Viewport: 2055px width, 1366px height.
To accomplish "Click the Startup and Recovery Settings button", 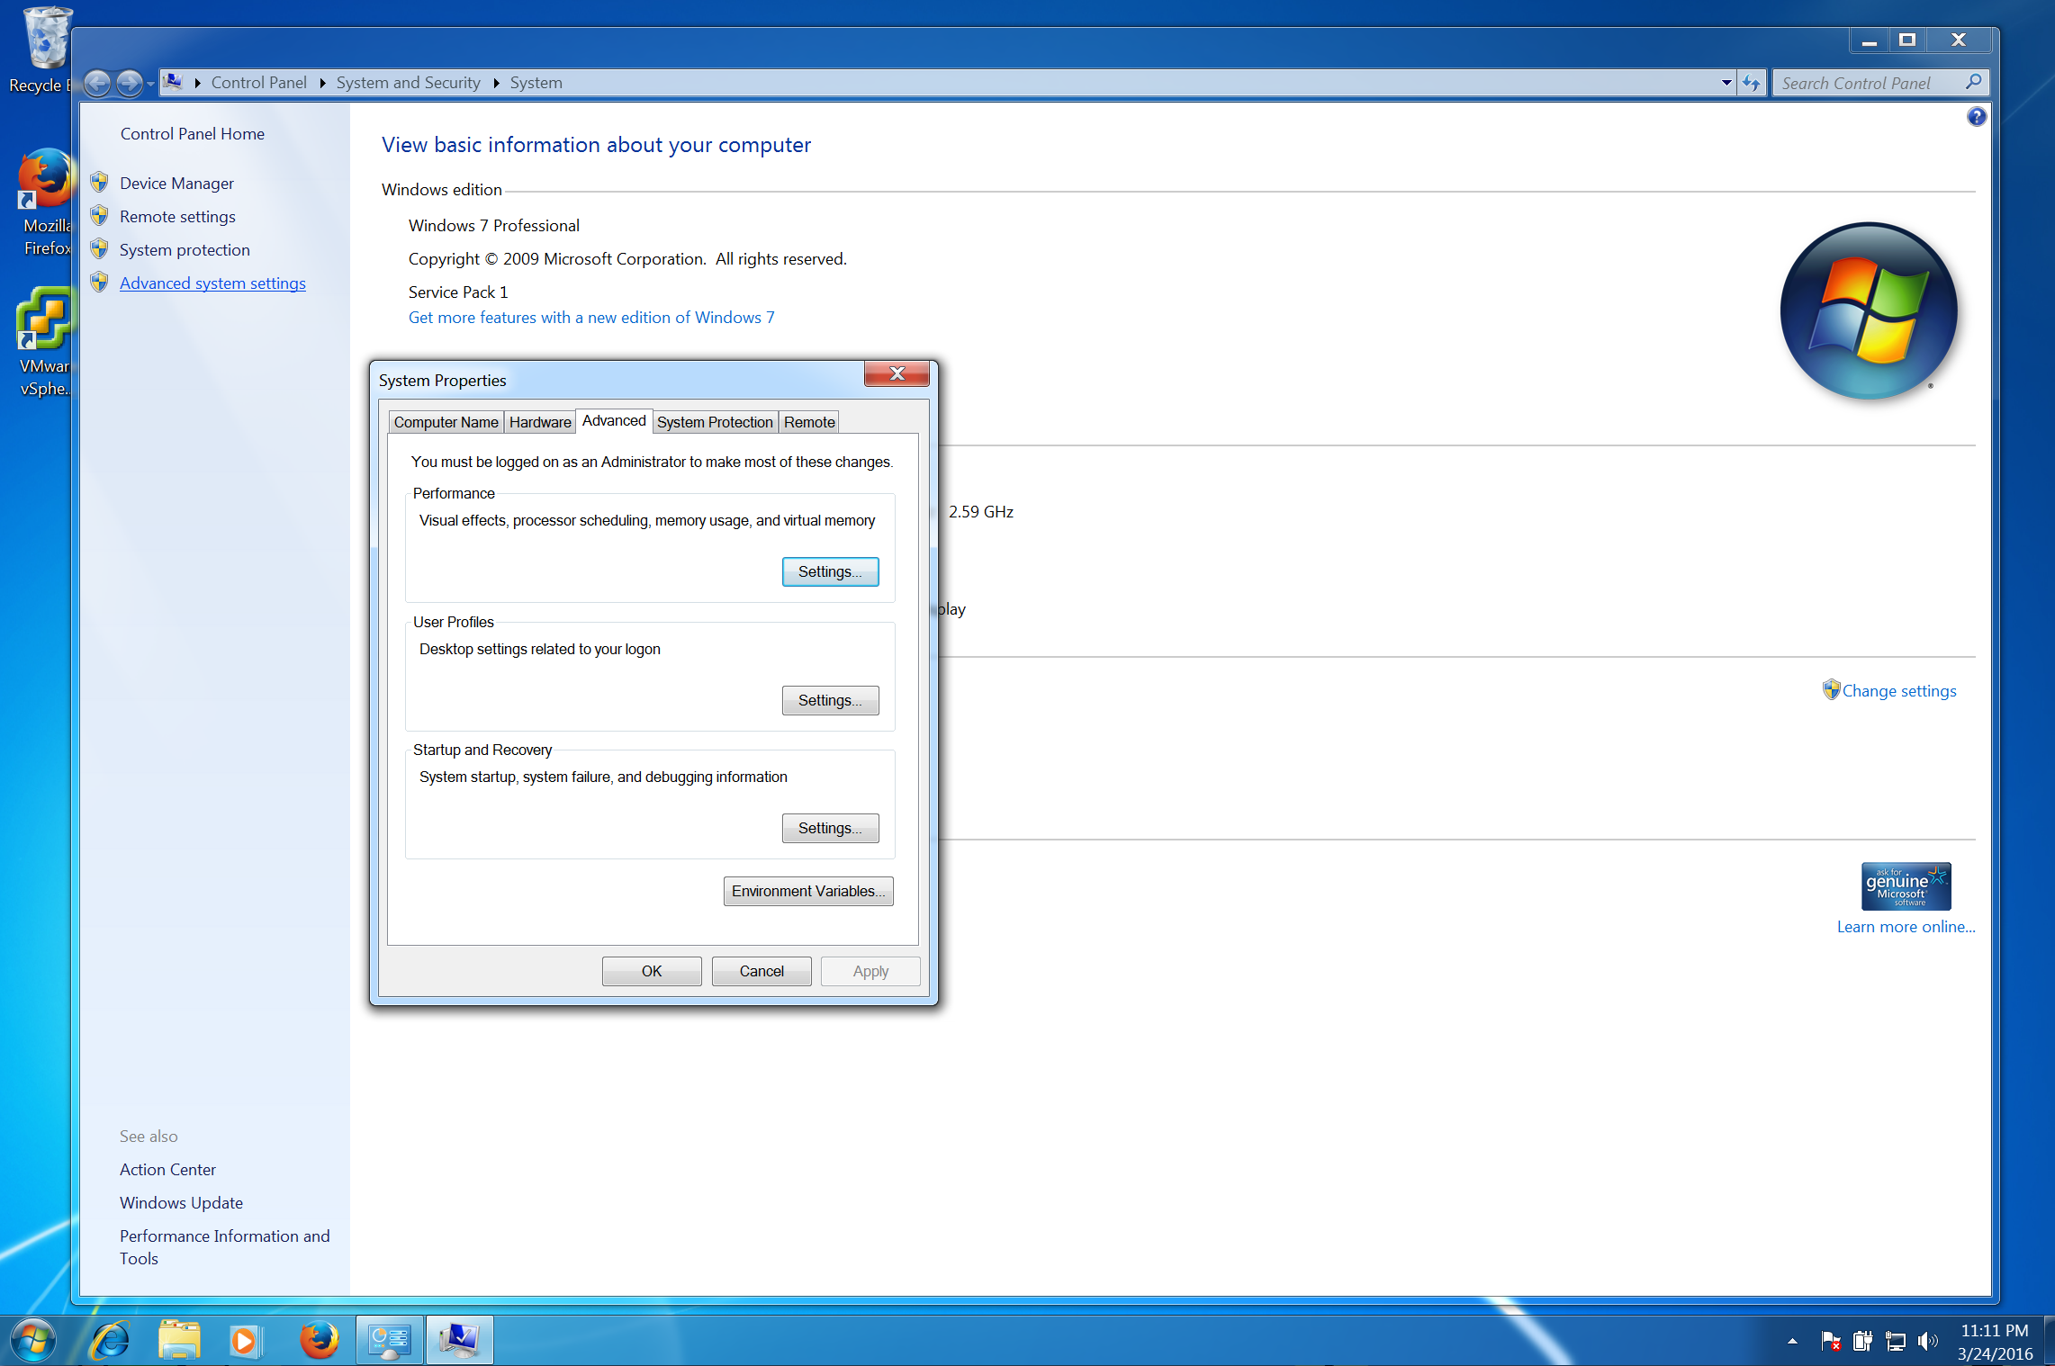I will [x=831, y=828].
